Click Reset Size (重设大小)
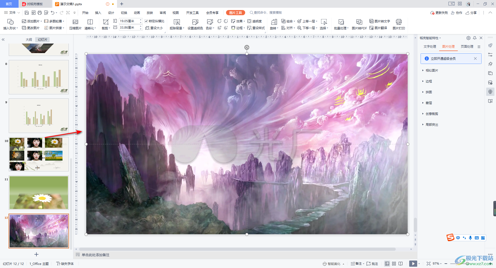Viewport: 496px width, 268px height. 154,28
